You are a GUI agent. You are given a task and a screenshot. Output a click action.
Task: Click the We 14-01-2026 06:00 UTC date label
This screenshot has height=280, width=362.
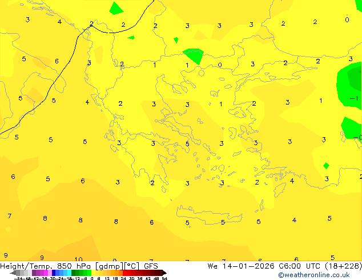click(266, 266)
